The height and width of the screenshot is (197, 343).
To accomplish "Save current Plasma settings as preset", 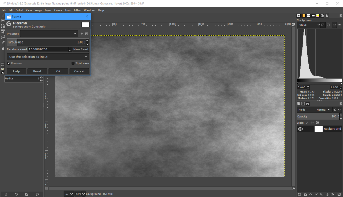I will (x=82, y=34).
